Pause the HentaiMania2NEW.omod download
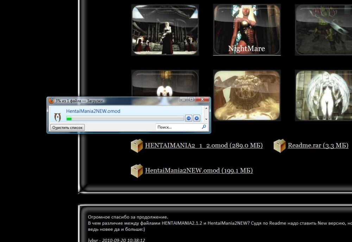352x242 pixels. point(189,118)
